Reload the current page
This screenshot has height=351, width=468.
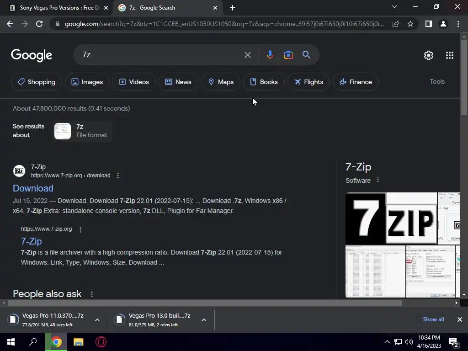(x=39, y=24)
